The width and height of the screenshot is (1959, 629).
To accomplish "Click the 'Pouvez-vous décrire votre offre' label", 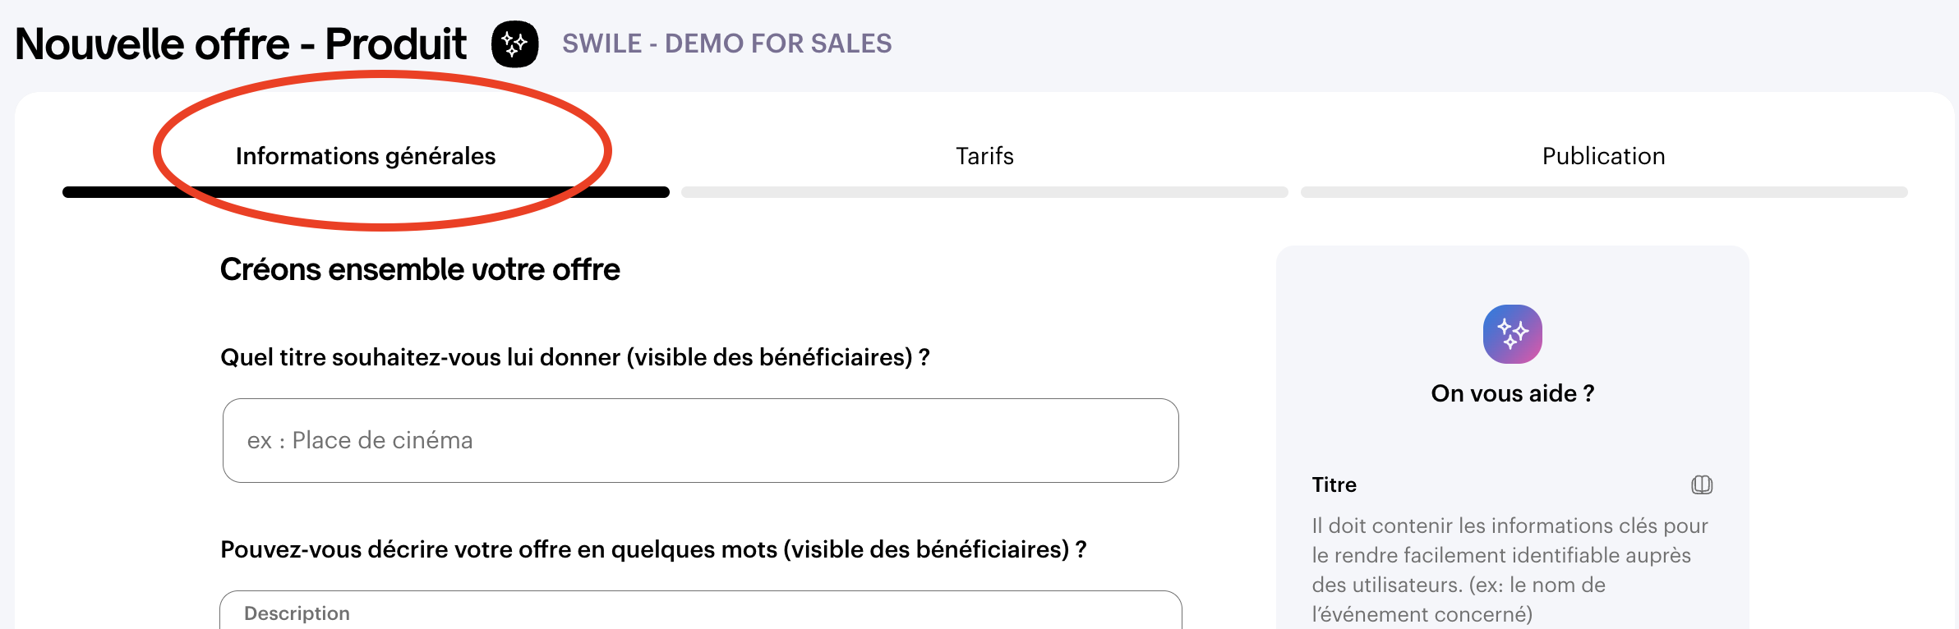I will 653,549.
